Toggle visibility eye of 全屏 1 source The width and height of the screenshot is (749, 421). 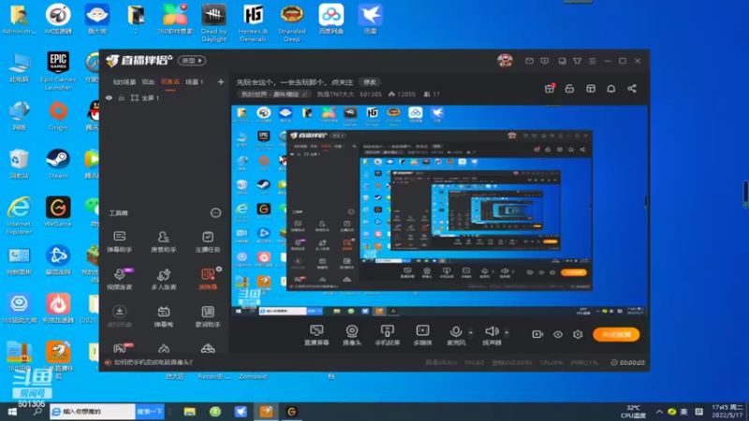point(109,98)
